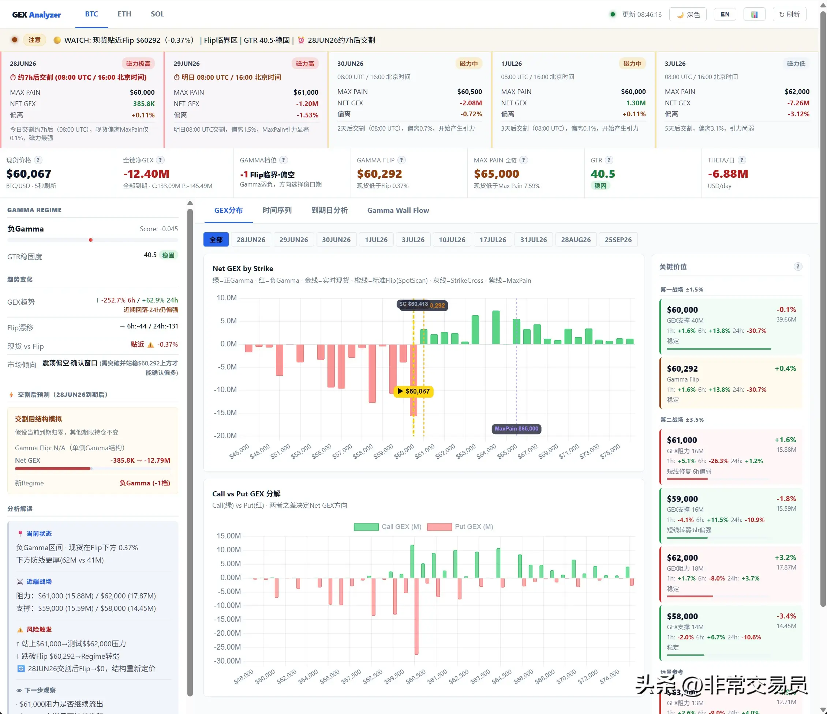Viewport: 827px width, 714px height.
Task: Click the $60,067 spot price marker
Action: [413, 391]
